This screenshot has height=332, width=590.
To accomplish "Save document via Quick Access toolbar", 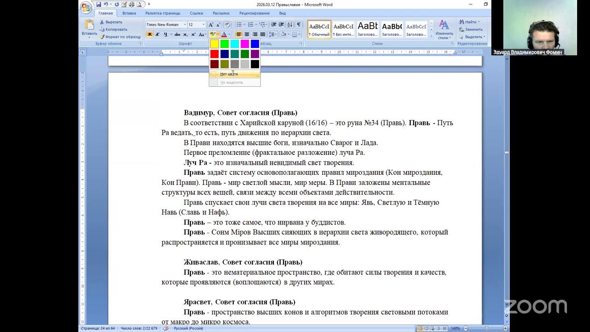I will pos(98,5).
